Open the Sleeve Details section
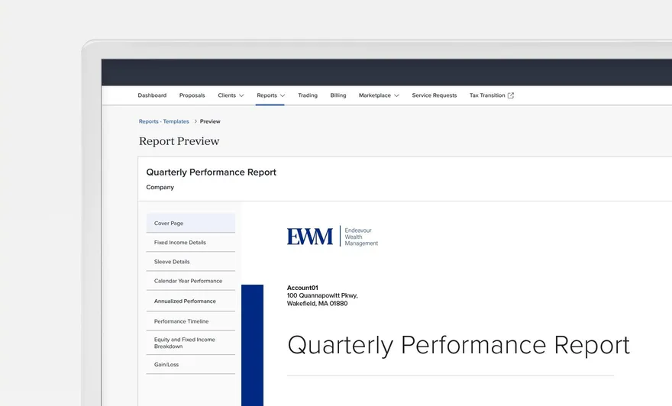The height and width of the screenshot is (406, 672). click(x=191, y=262)
